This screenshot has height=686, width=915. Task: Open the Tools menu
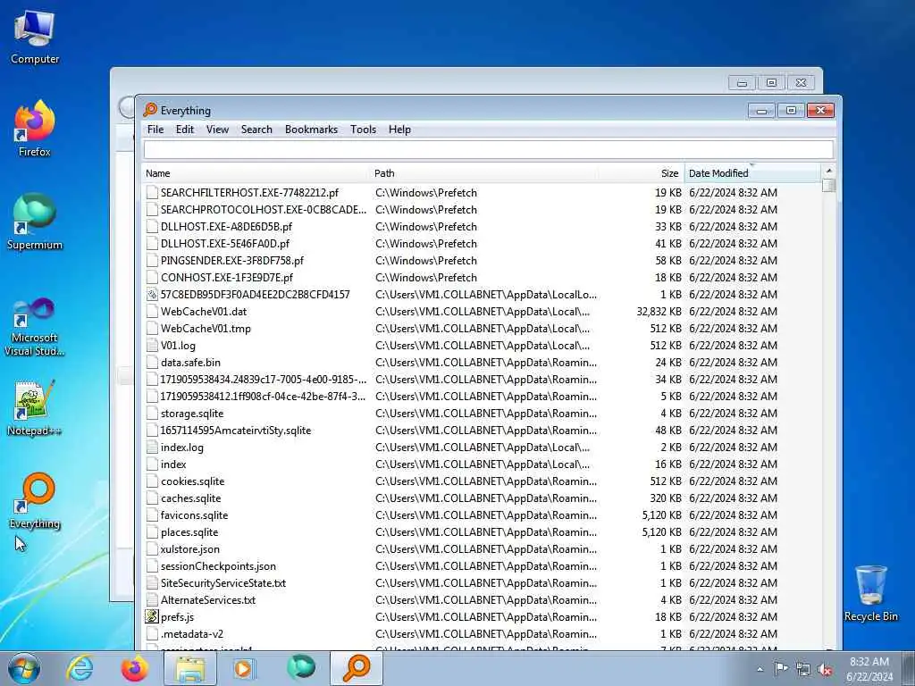coord(363,130)
